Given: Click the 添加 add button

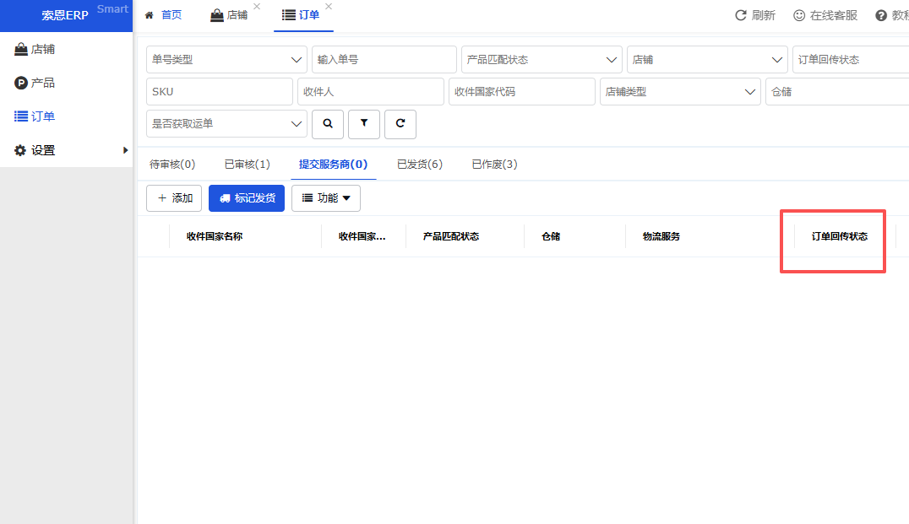Looking at the screenshot, I should click(x=174, y=198).
